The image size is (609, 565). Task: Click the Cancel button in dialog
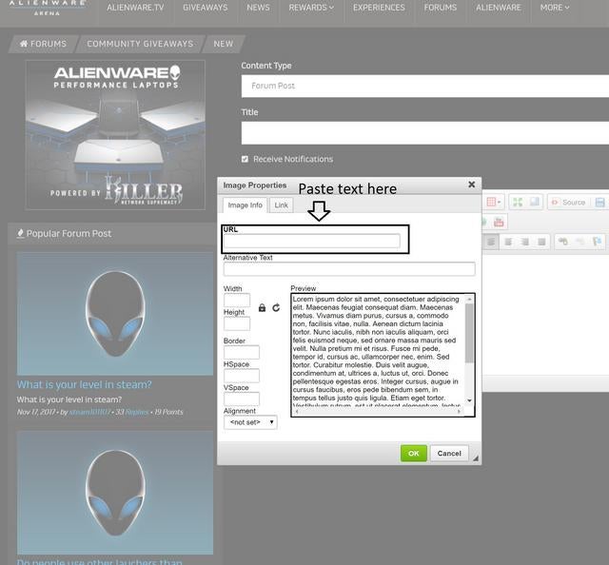(x=449, y=453)
